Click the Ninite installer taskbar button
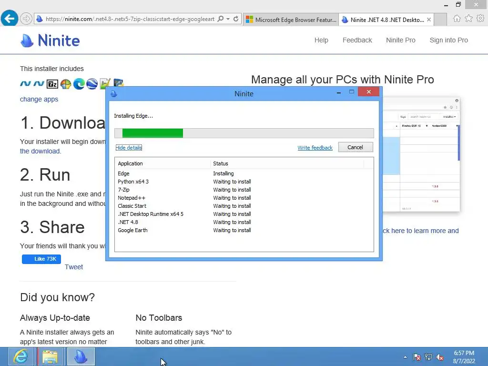Viewport: 488px width, 366px height. [81, 356]
